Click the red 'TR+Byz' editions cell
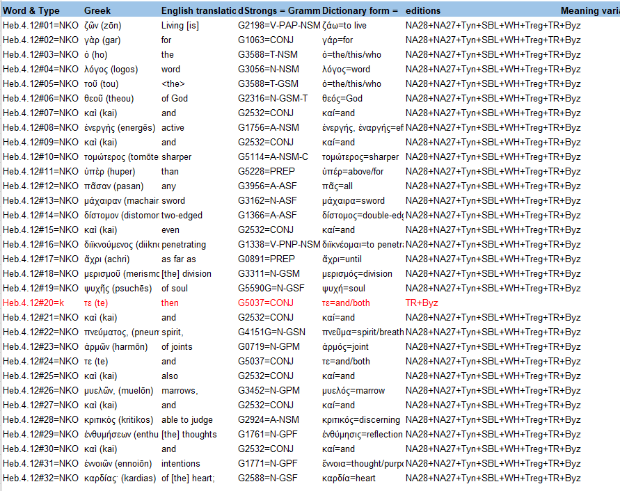 [x=422, y=303]
